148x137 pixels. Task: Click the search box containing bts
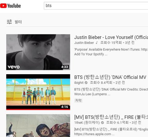[96, 6]
